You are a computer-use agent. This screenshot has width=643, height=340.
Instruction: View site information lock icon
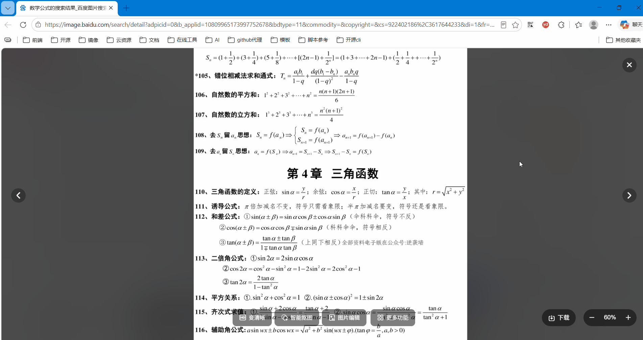coord(38,25)
